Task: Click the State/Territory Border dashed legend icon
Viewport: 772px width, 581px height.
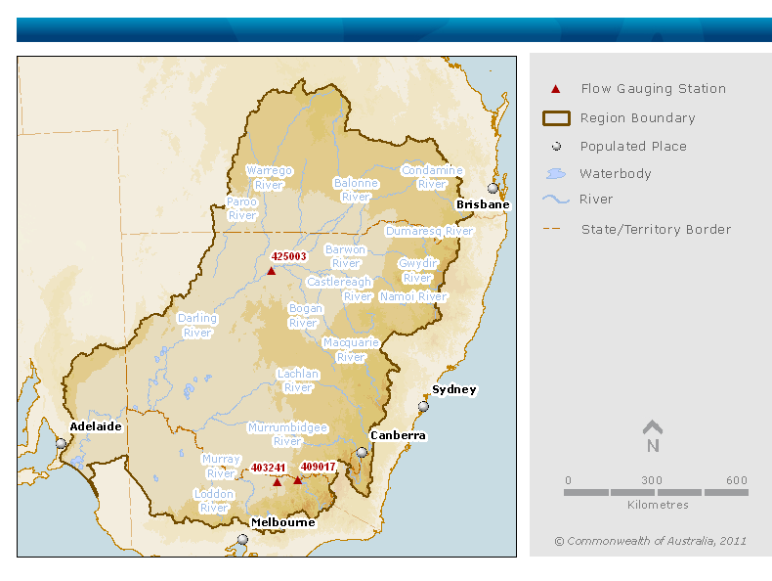Action: click(x=551, y=229)
